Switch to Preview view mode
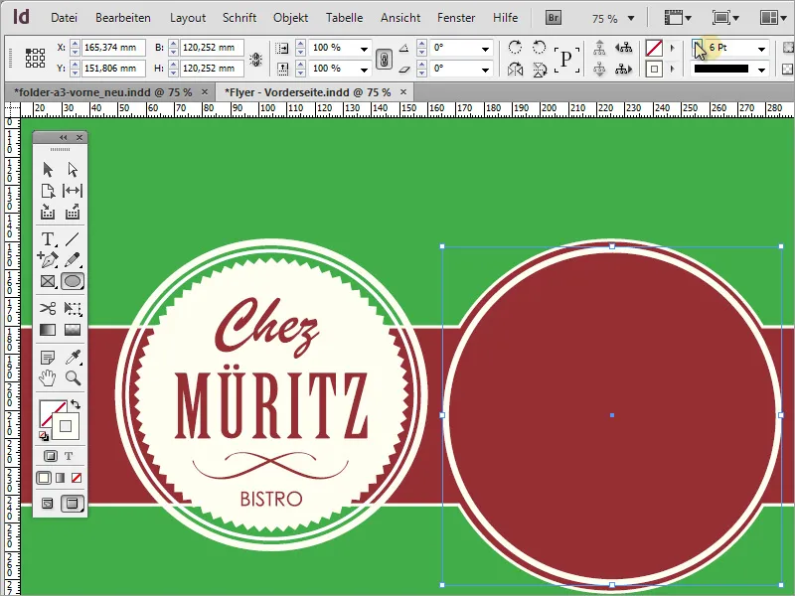 pos(73,504)
